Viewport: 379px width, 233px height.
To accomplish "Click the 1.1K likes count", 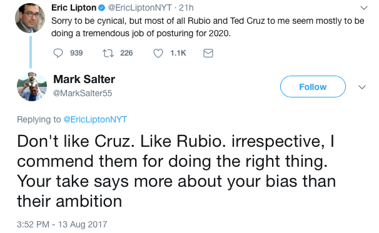I will click(x=178, y=53).
